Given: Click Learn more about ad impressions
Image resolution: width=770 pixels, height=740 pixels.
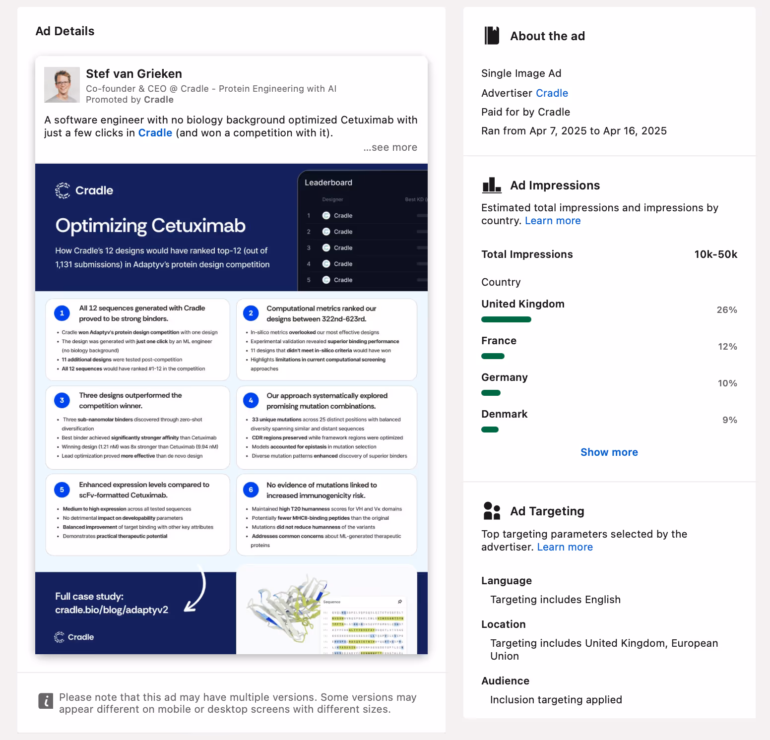Looking at the screenshot, I should coord(553,220).
